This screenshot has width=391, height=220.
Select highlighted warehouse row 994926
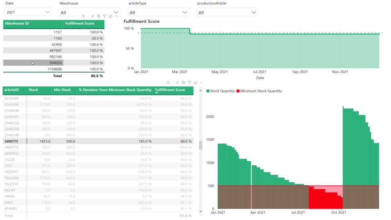54,63
